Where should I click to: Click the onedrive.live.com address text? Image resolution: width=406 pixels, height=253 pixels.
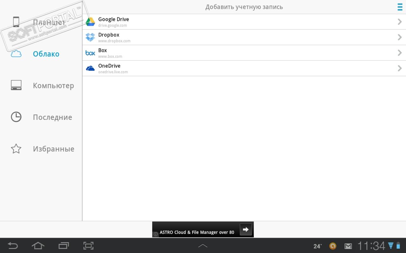[x=113, y=72]
